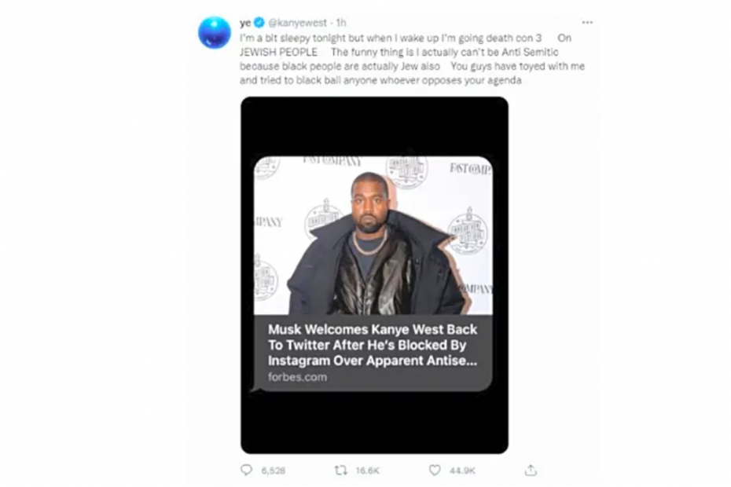Open the share upload arrow icon

[531, 470]
